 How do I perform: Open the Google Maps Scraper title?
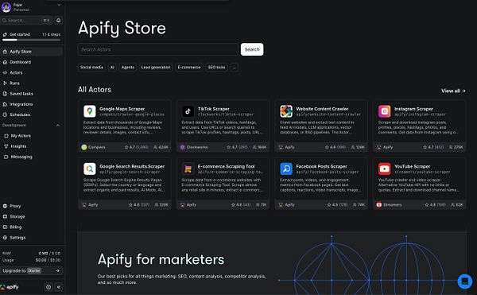tap(122, 109)
